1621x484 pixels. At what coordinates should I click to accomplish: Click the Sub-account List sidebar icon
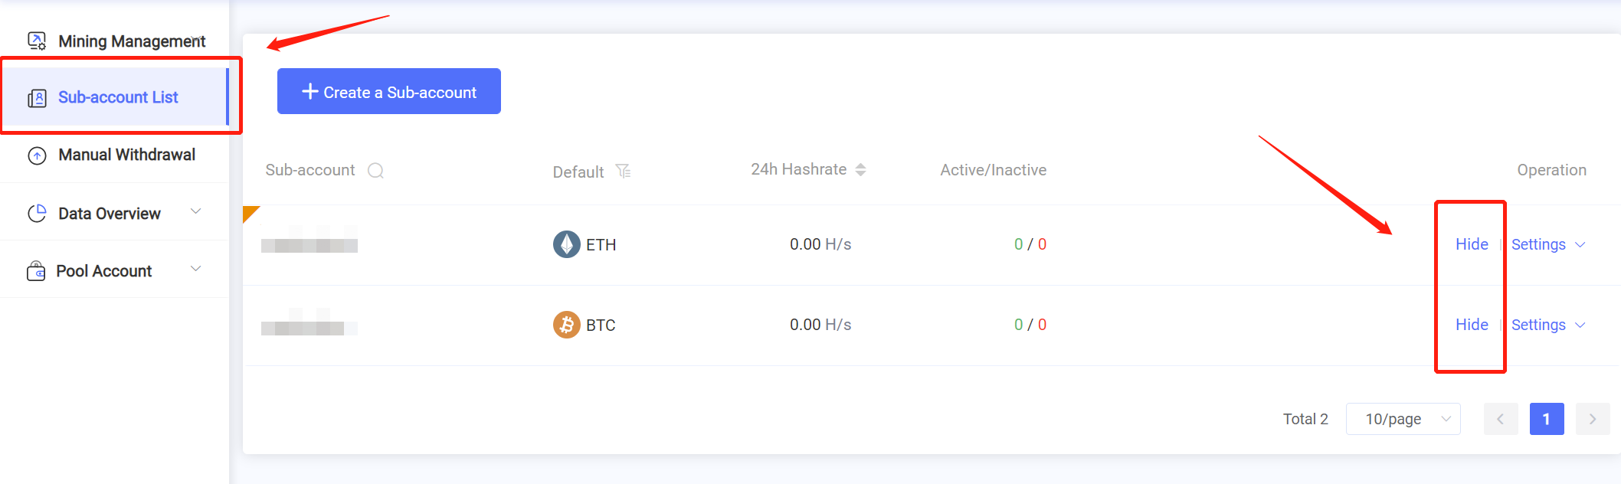(37, 98)
